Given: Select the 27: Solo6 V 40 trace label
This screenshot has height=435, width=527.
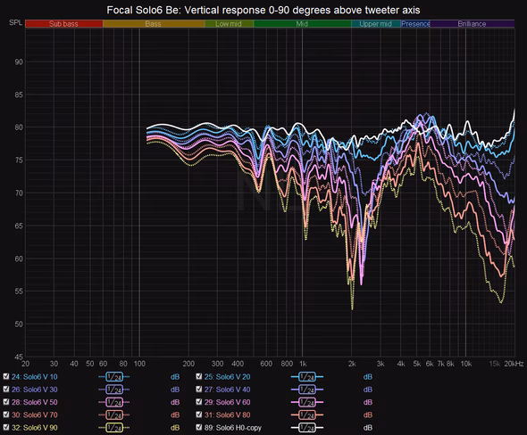Looking at the screenshot, I should [x=227, y=390].
